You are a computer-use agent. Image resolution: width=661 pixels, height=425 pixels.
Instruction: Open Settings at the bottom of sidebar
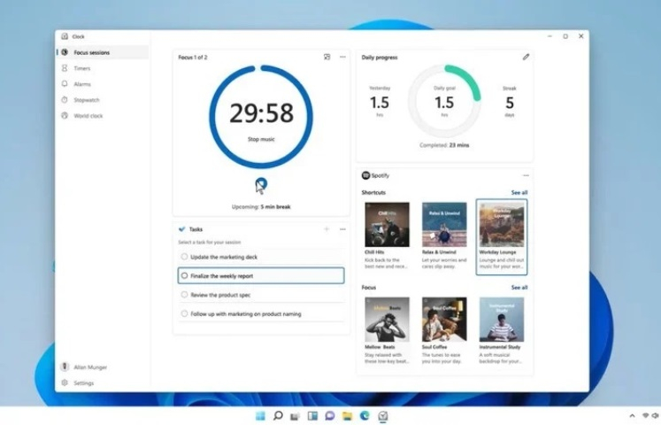83,383
